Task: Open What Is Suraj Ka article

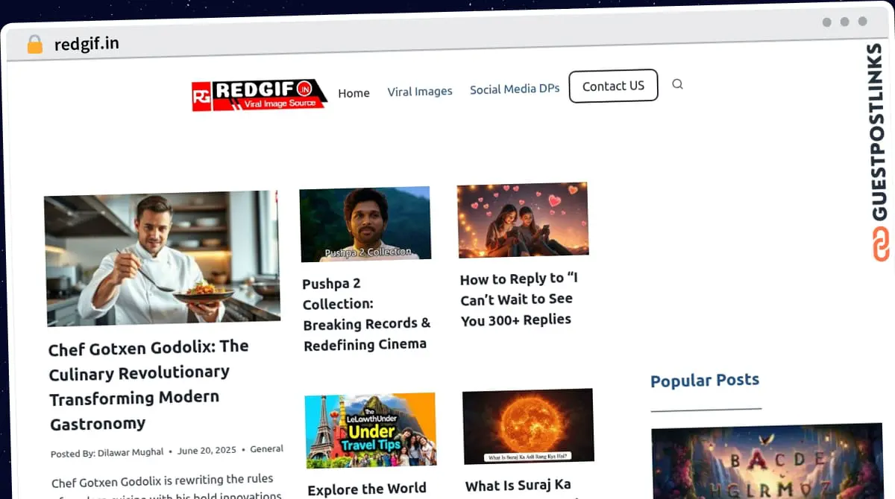Action: click(518, 486)
